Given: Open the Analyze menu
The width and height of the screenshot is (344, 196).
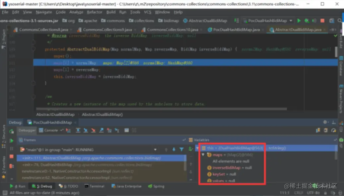Looking at the screenshot, I should click(x=76, y=12).
